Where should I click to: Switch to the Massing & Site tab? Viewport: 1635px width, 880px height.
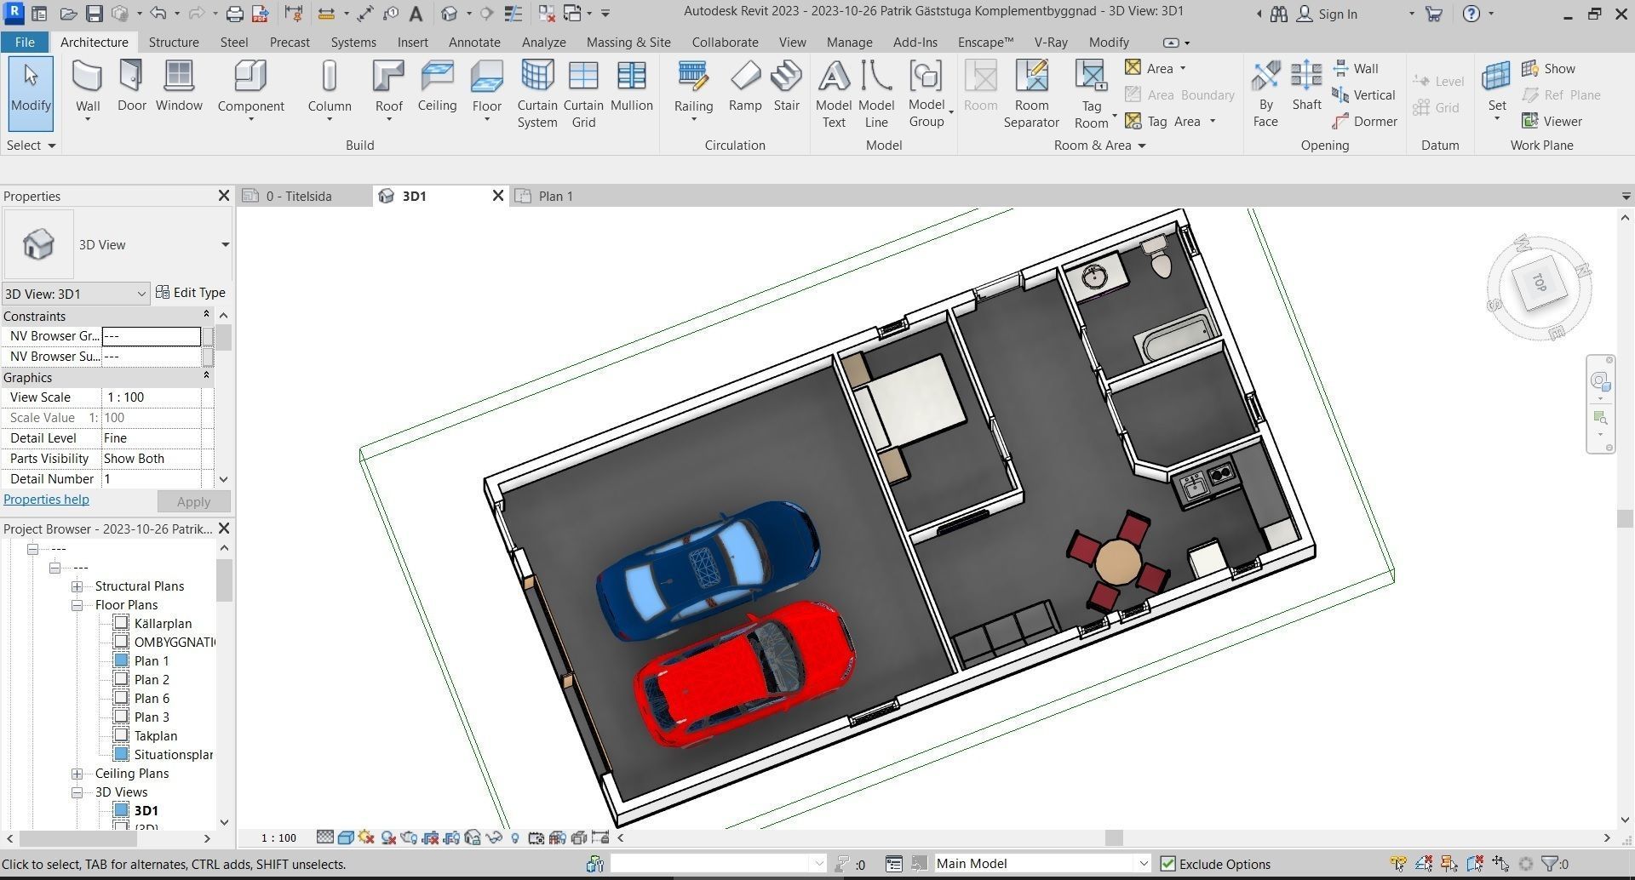[x=628, y=42]
